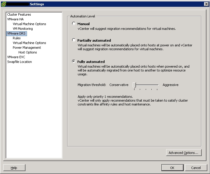Viewport: 210px width, 174px height.
Task: Click the migration threshold slider handle
Action: tap(134, 85)
